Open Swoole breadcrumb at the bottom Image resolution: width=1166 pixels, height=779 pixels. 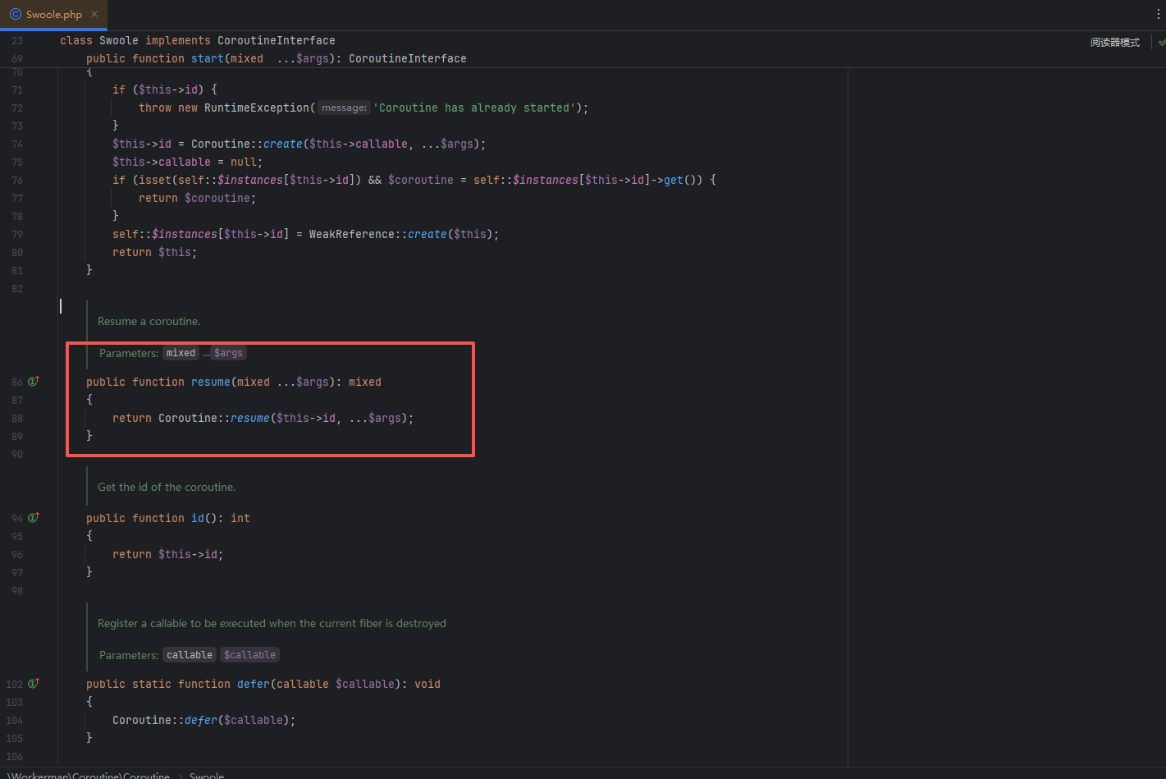click(x=207, y=774)
